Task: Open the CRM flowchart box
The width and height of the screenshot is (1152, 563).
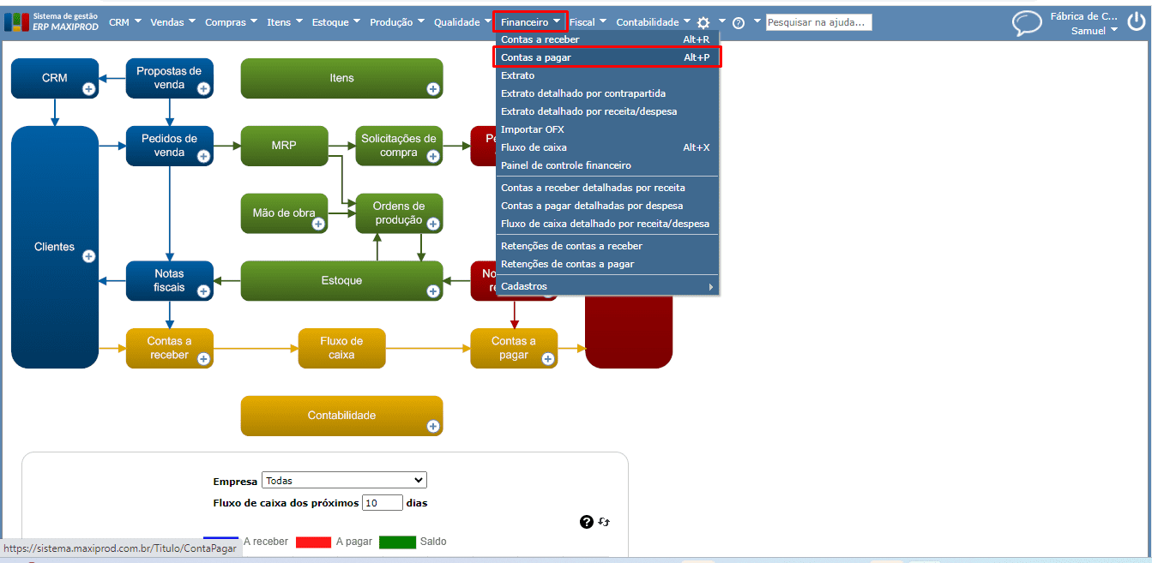Action: (54, 78)
